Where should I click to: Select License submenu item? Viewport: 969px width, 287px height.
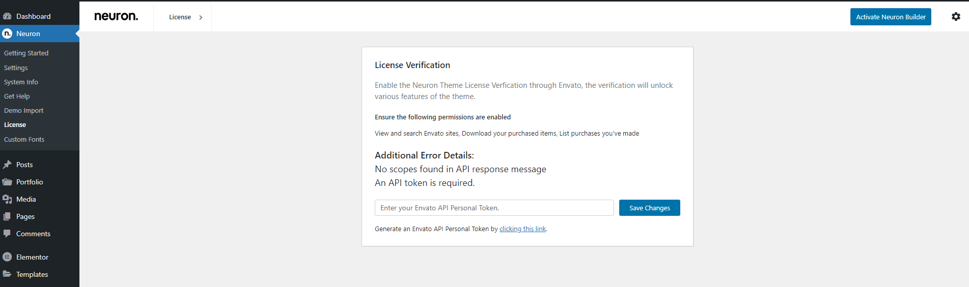click(15, 124)
